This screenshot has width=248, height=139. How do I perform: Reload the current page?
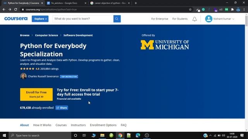tap(15, 10)
